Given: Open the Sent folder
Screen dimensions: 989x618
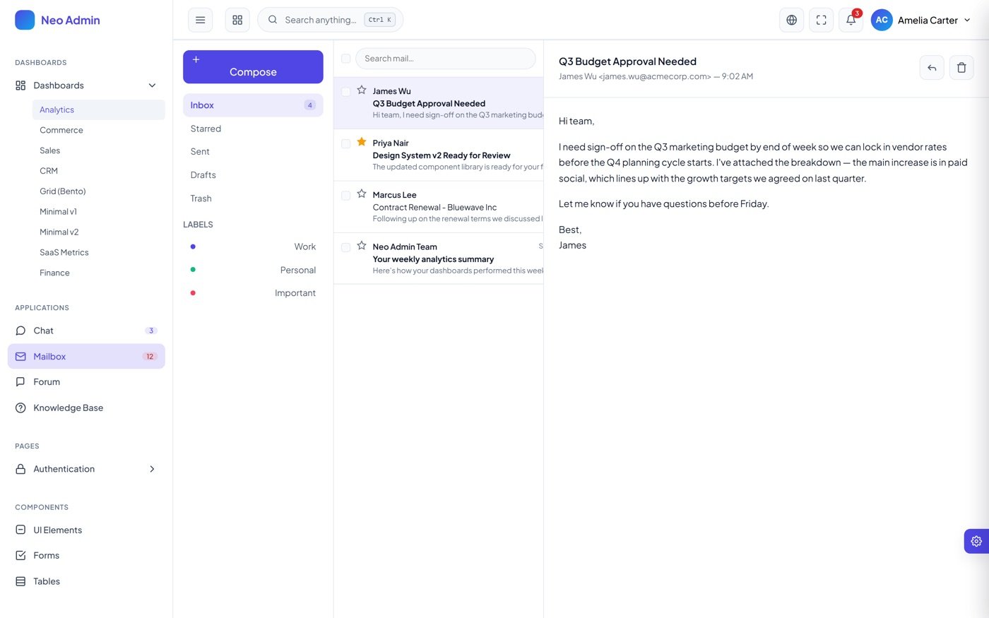Looking at the screenshot, I should (253, 152).
